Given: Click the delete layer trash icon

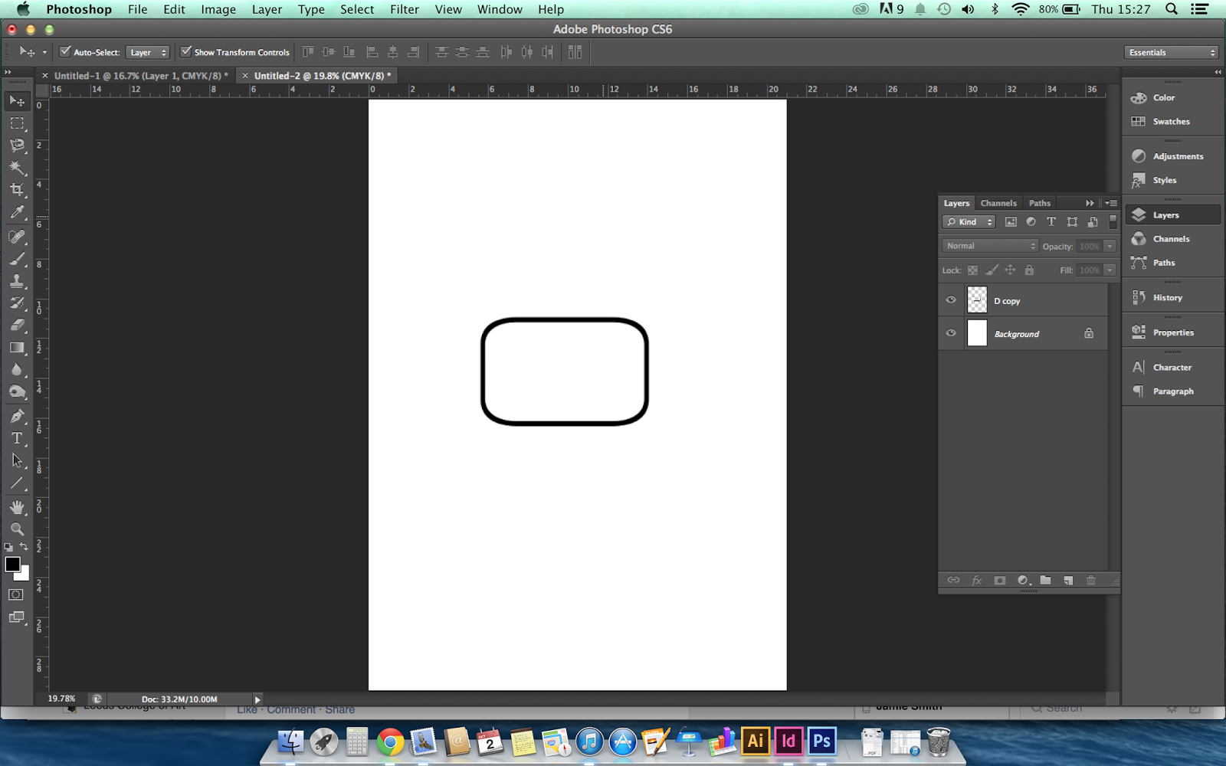Looking at the screenshot, I should point(1091,581).
